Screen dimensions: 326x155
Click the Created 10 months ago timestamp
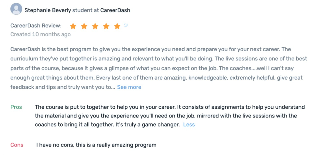[x=40, y=34]
